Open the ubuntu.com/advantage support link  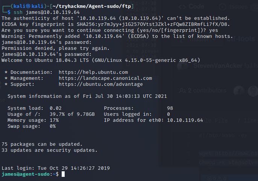[x=101, y=84]
